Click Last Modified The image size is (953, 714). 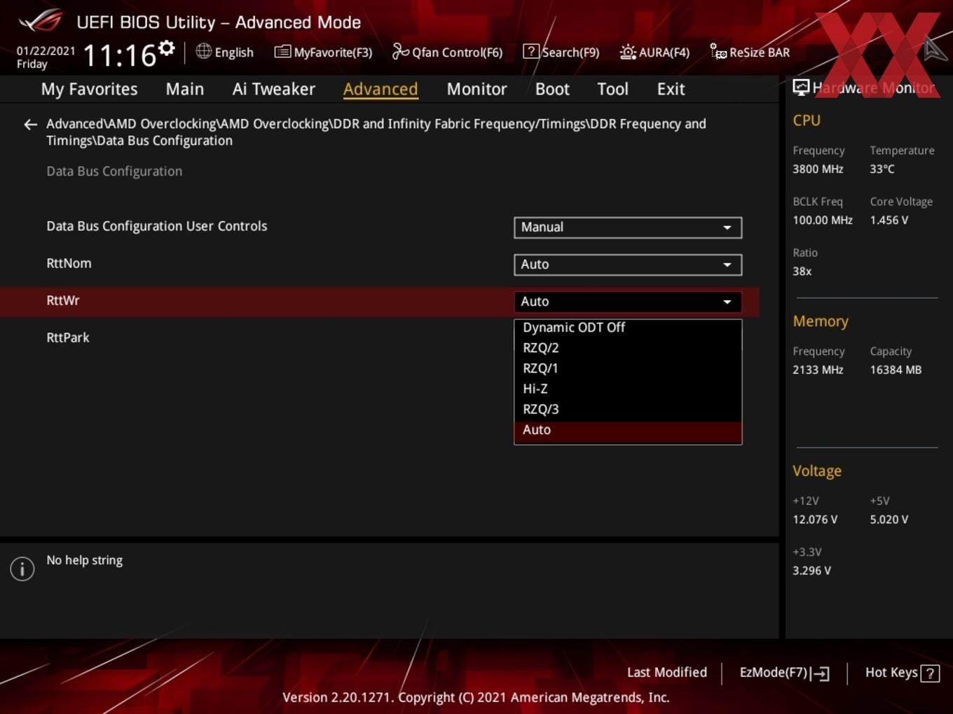pyautogui.click(x=667, y=673)
